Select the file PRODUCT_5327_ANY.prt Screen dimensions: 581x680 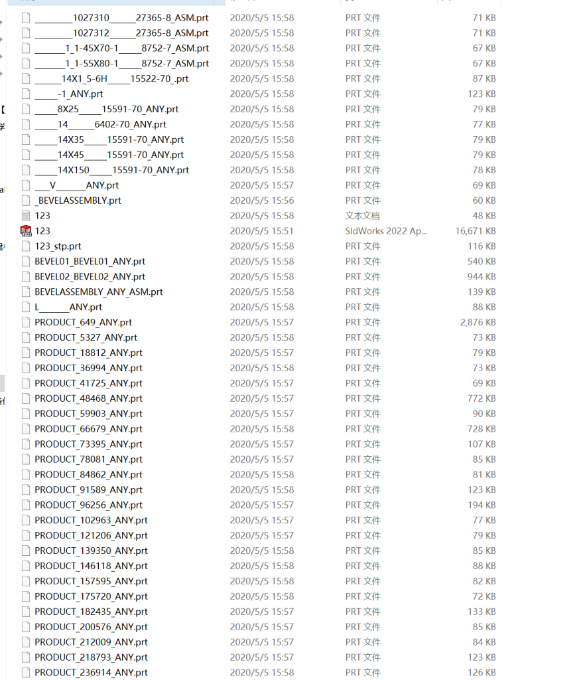86,337
